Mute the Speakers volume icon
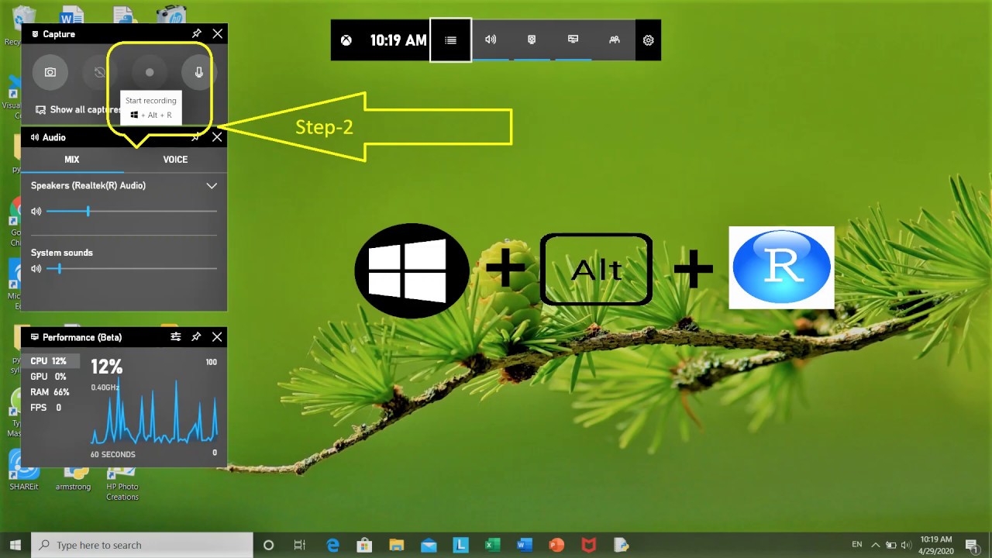Screen dimensions: 992x558 point(36,211)
